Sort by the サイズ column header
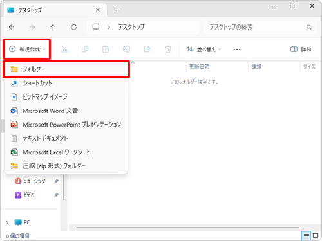Screen dimensions: 322x241 [x=309, y=67]
